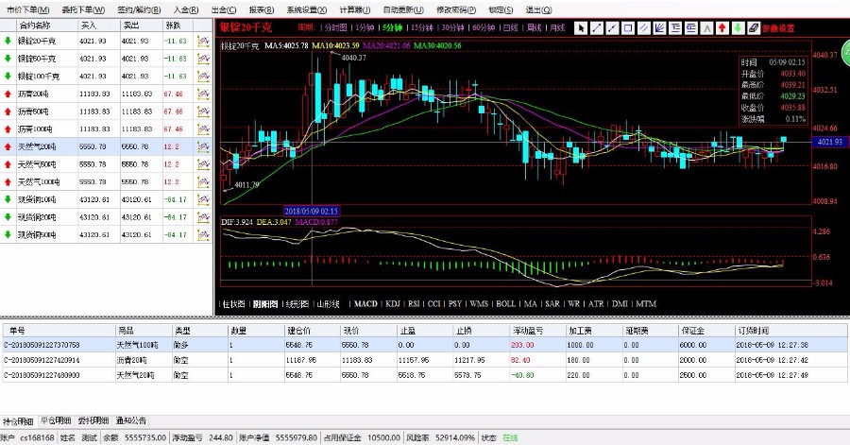Switch chart period to 周线

(534, 27)
